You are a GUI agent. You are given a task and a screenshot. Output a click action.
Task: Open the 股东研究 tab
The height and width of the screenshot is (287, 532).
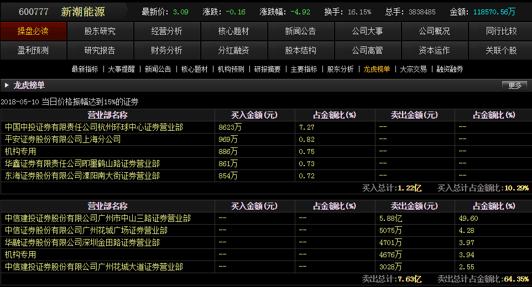[100, 31]
